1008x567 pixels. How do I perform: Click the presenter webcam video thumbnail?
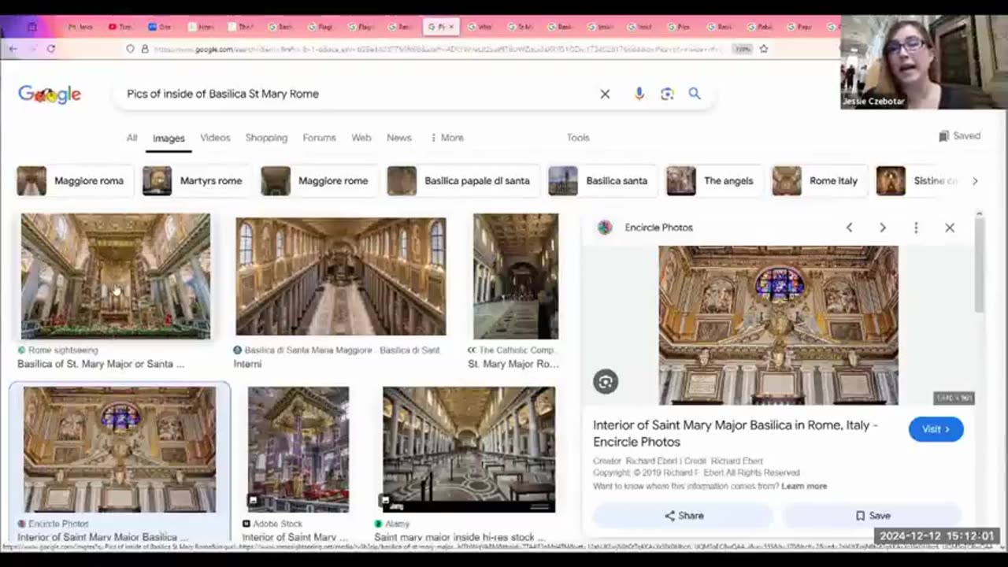coord(924,62)
